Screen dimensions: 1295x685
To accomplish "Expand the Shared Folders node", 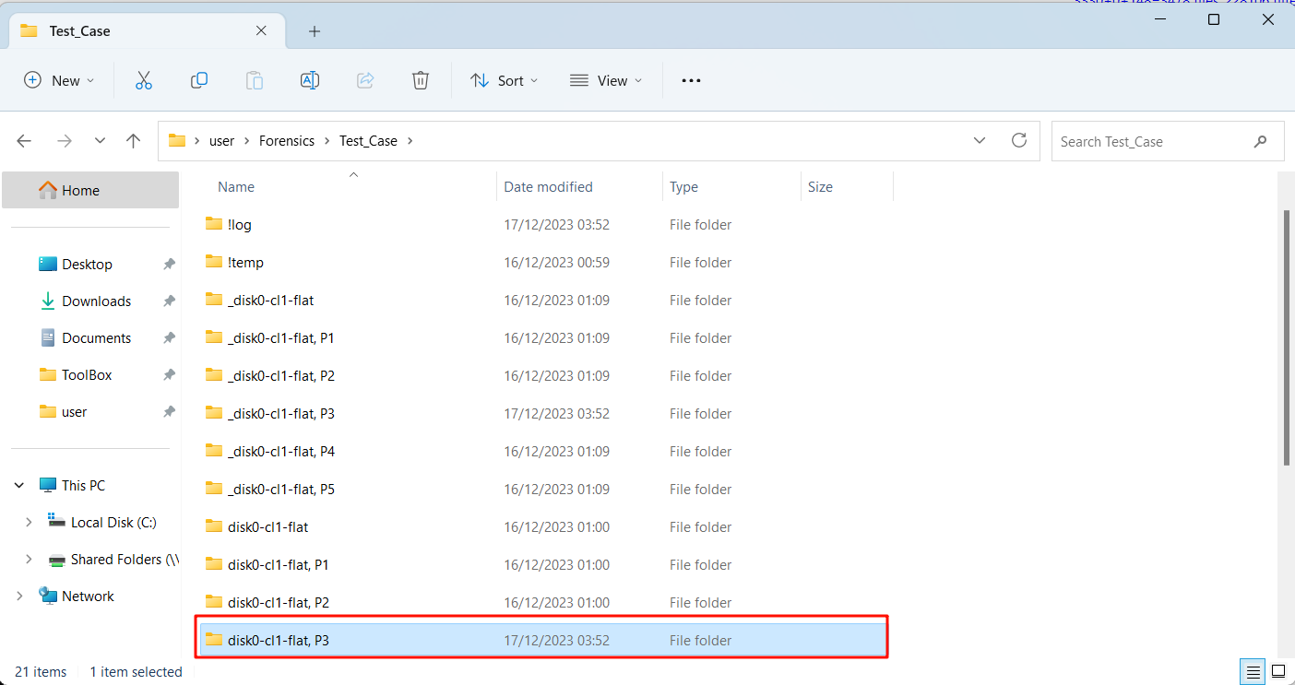I will [x=29, y=560].
